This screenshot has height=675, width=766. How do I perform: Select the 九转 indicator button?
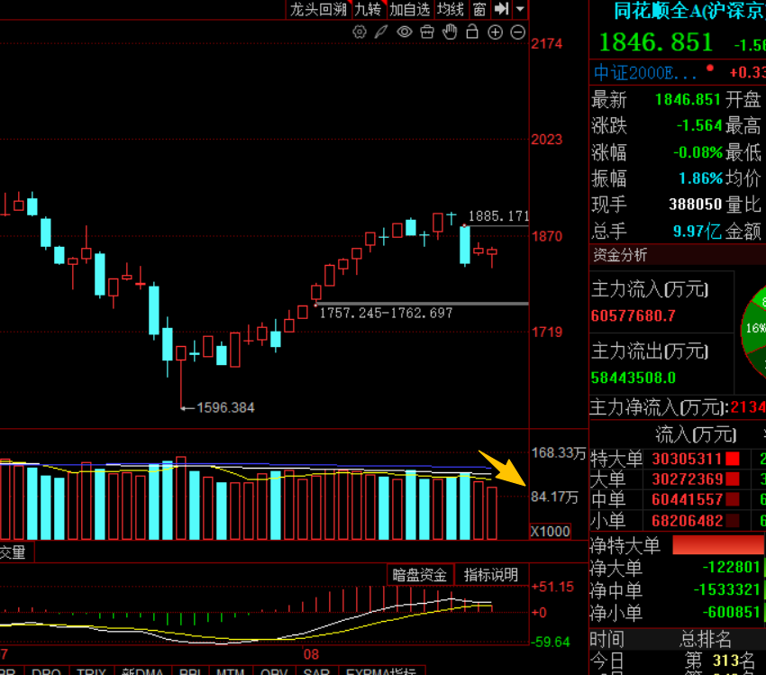368,9
